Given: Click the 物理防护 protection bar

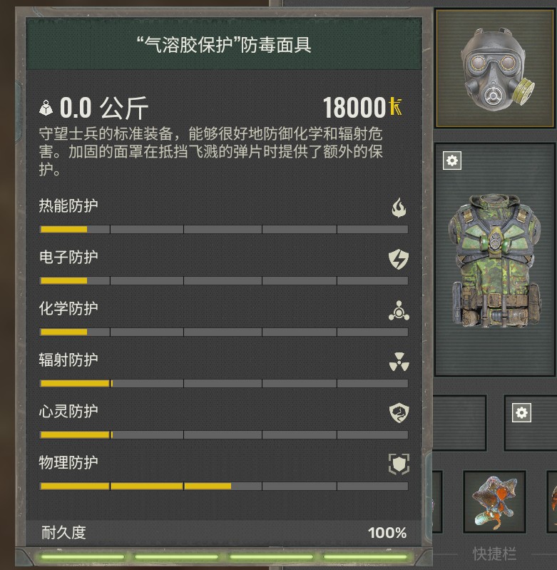Looking at the screenshot, I should pyautogui.click(x=224, y=487).
